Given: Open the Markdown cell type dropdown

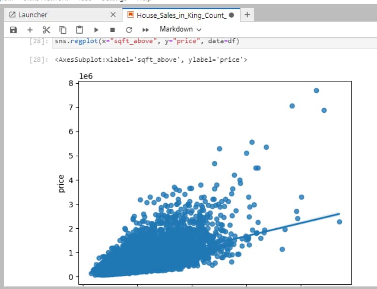Looking at the screenshot, I should click(x=180, y=29).
